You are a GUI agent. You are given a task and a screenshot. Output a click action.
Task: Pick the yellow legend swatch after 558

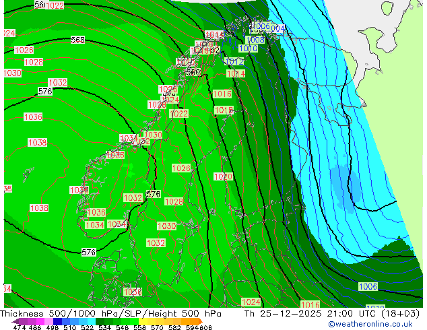click(x=143, y=321)
